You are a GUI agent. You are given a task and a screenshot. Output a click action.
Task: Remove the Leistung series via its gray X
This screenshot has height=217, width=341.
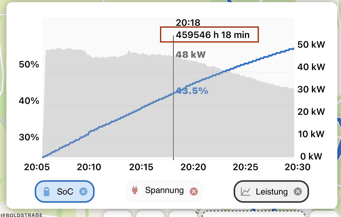pyautogui.click(x=298, y=191)
